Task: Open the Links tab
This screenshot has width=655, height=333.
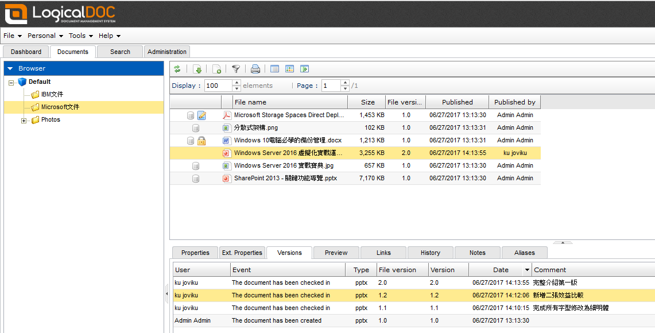Action: pos(383,253)
